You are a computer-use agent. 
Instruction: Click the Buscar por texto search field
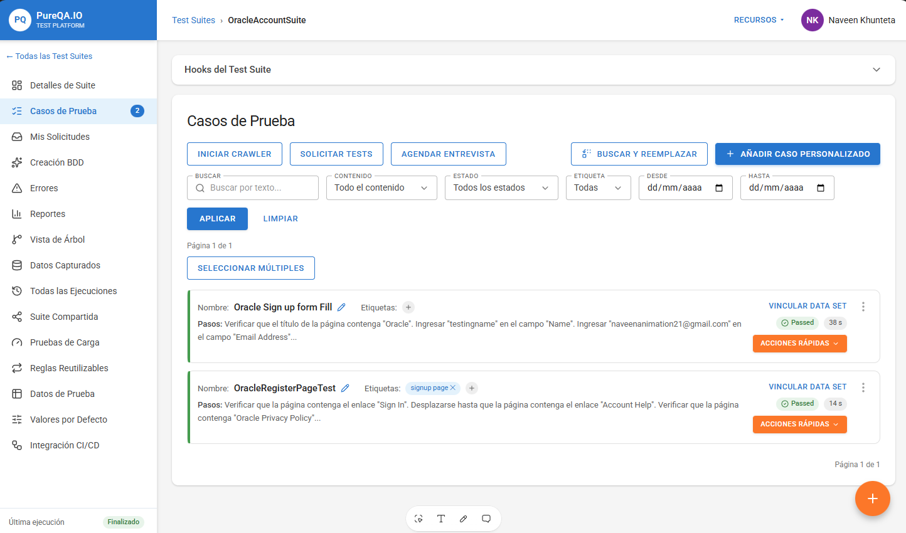253,187
